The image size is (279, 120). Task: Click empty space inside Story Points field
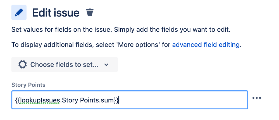click(183, 100)
